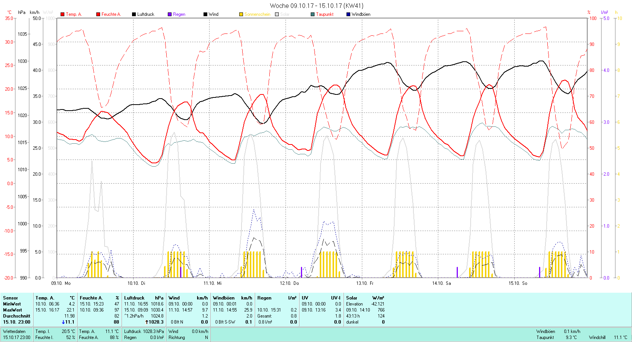Viewport: 632px width, 342px height.
Task: Click the 15.10. So day label
Action: 518,283
